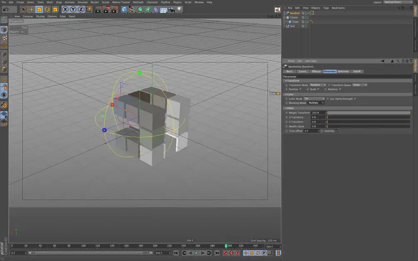Image resolution: width=418 pixels, height=261 pixels.
Task: Uncheck the Visibility checkbox
Action: (x=337, y=131)
